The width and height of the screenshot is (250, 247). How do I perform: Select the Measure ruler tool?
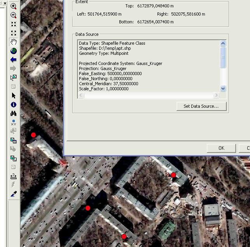(14, 176)
